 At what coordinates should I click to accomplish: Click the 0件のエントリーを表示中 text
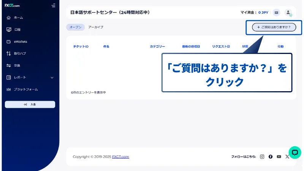89,92
